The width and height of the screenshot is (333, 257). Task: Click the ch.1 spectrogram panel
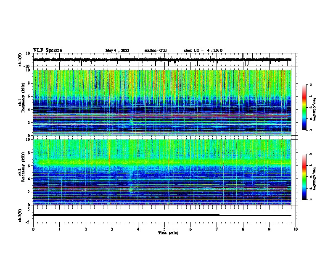pos(162,102)
